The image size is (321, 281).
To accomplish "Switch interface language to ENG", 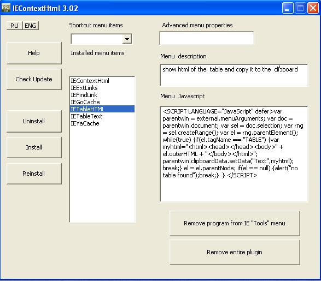I will click(x=30, y=26).
